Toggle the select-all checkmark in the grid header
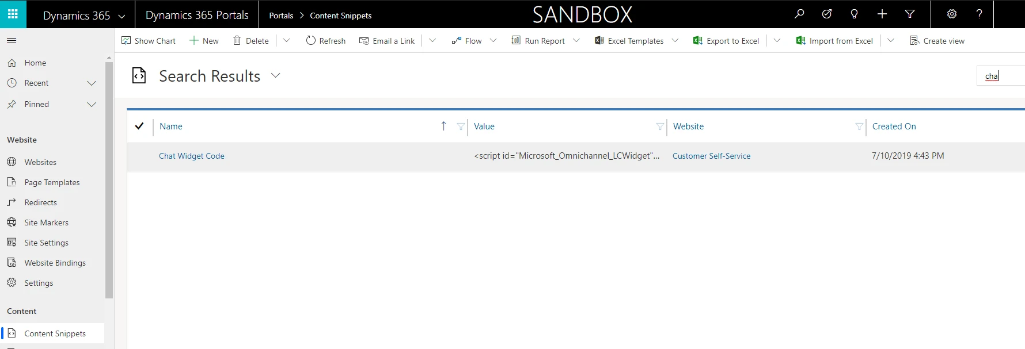This screenshot has height=349, width=1025. (139, 126)
